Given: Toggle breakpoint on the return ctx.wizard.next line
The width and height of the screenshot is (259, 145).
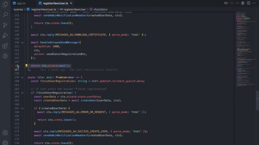Looking at the screenshot, I should point(13,66).
